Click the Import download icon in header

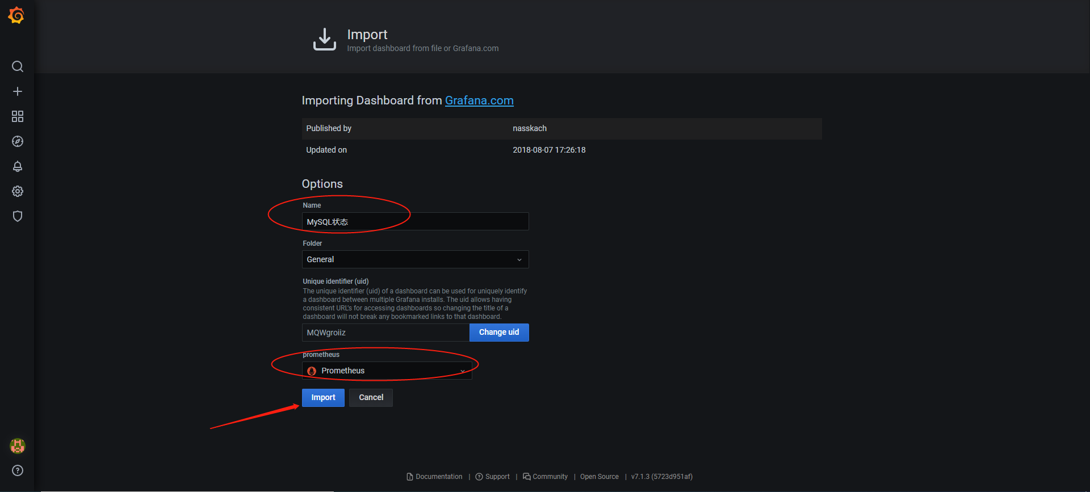(x=325, y=39)
